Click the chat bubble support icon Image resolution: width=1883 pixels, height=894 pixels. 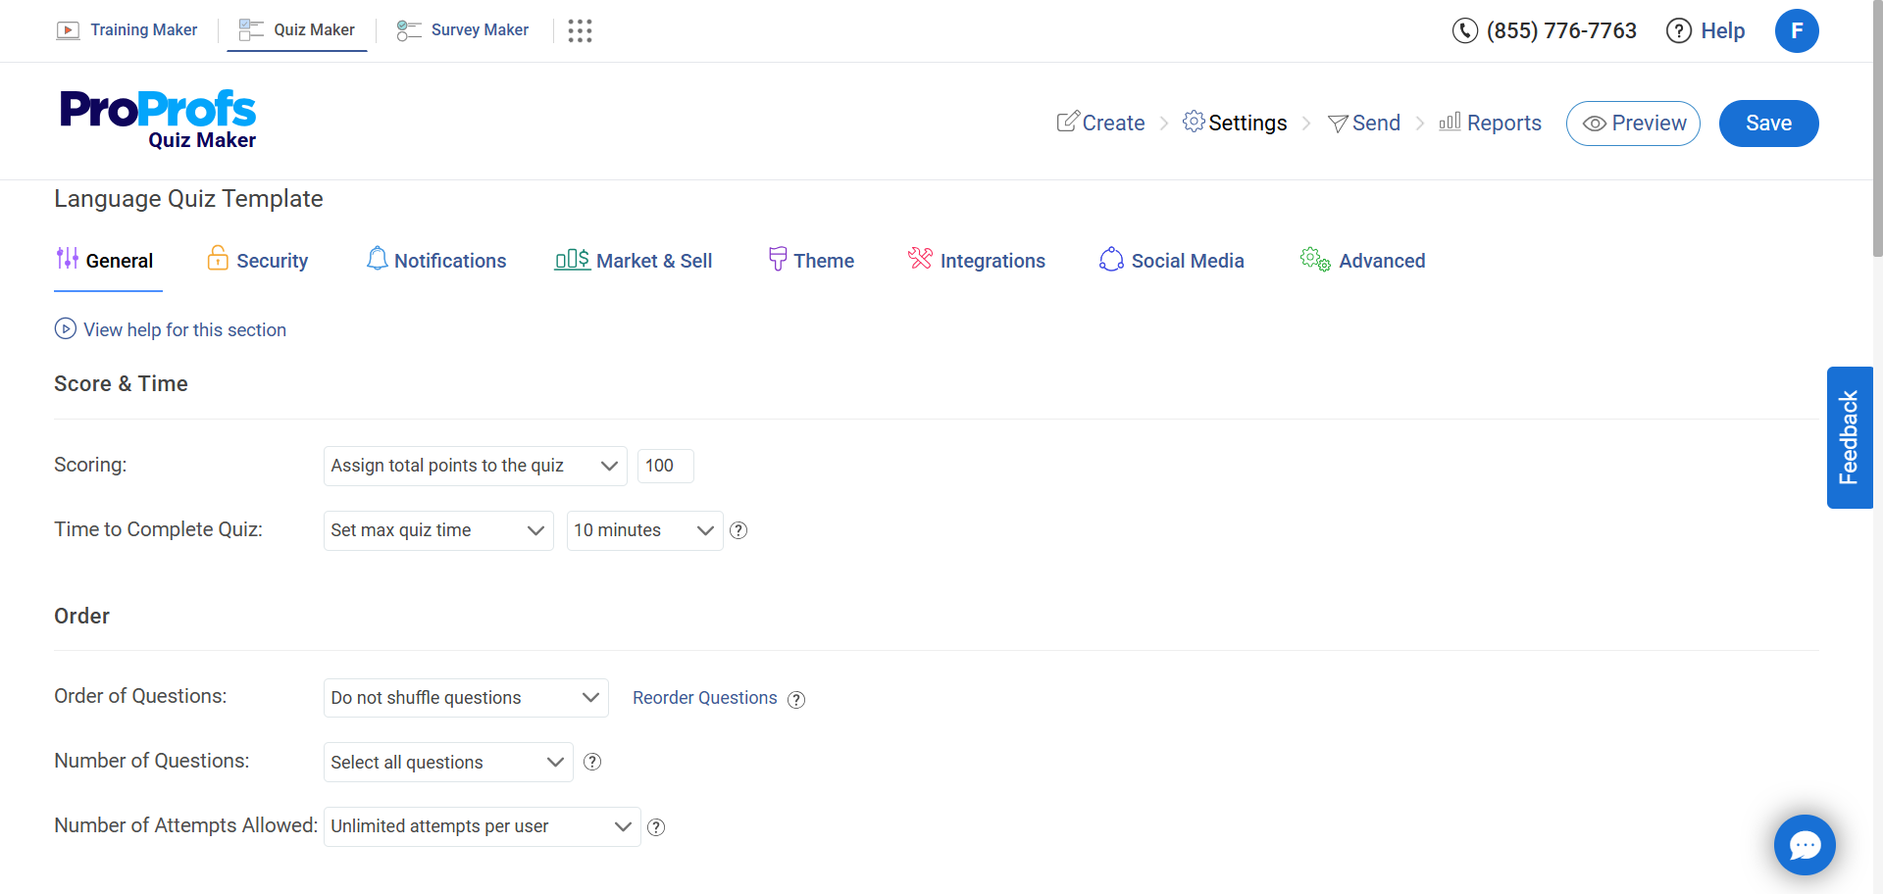1804,844
